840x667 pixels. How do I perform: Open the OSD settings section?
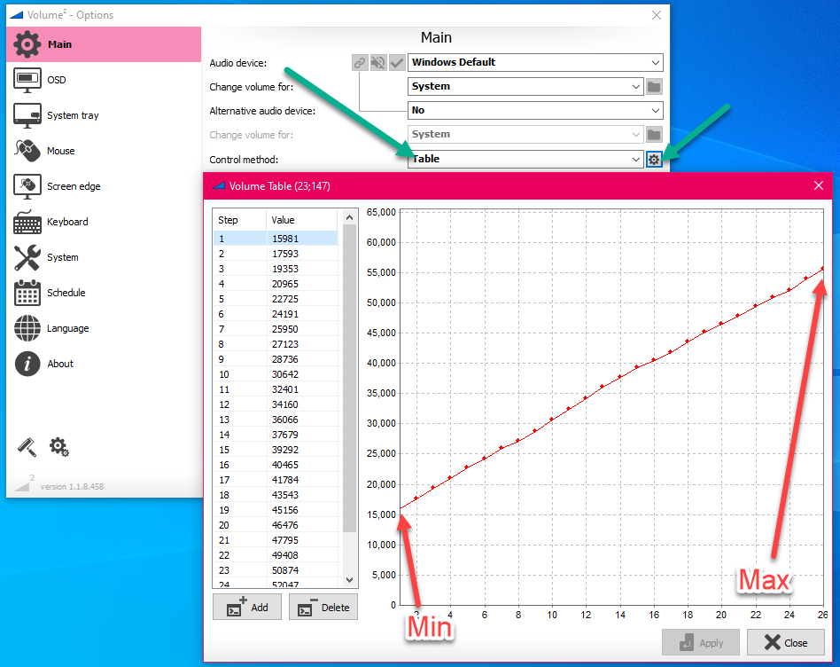pyautogui.click(x=104, y=80)
